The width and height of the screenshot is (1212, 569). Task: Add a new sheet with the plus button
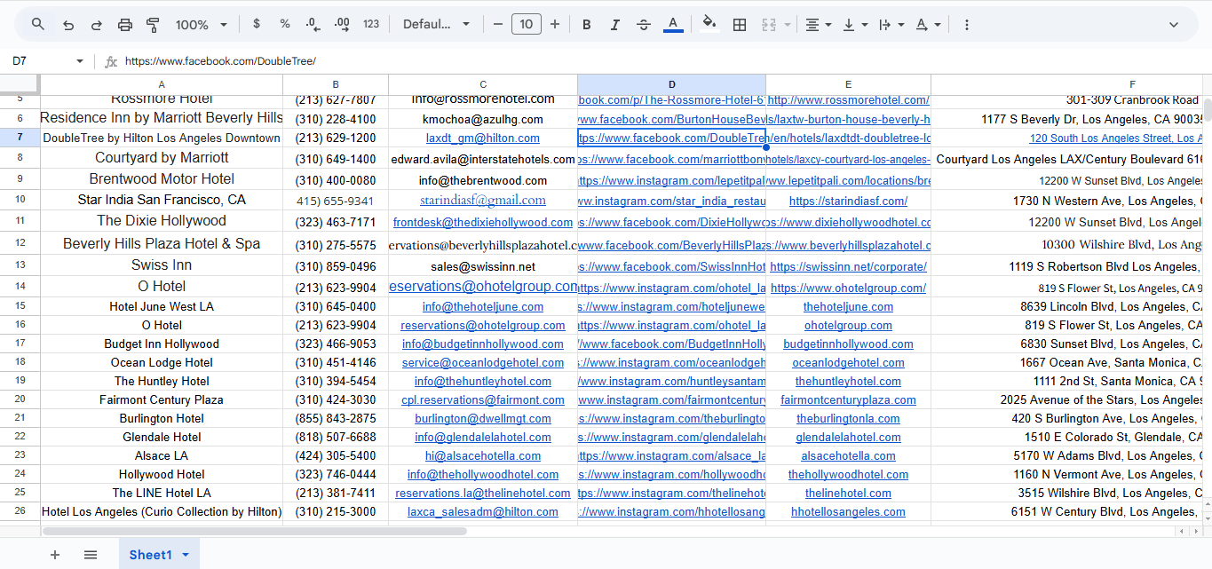55,554
